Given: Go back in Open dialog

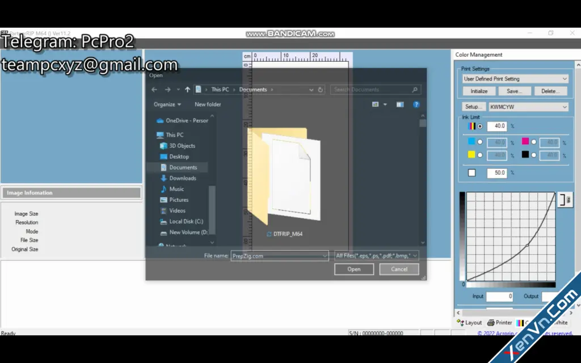Looking at the screenshot, I should tap(154, 90).
